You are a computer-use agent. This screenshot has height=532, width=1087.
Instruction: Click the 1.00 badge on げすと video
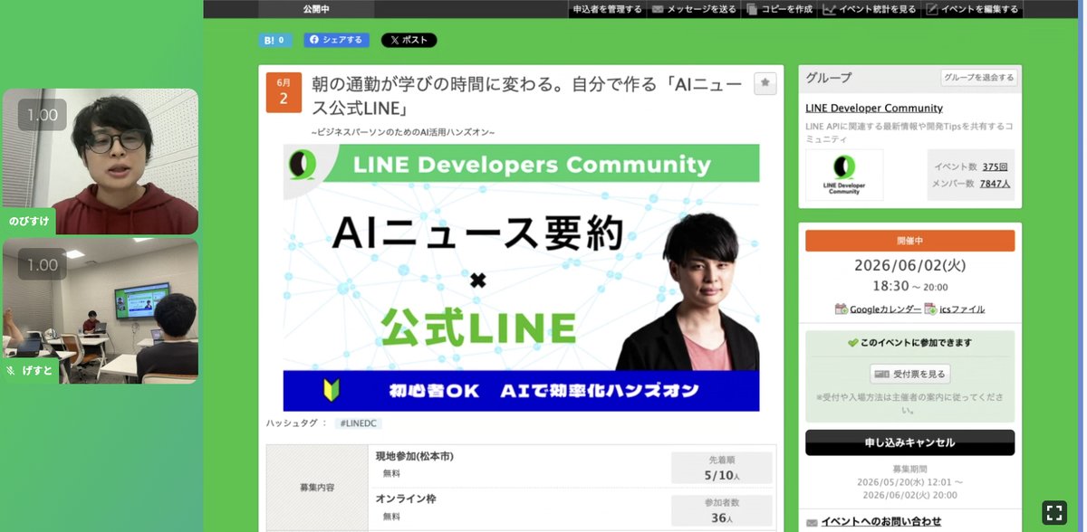(x=43, y=264)
